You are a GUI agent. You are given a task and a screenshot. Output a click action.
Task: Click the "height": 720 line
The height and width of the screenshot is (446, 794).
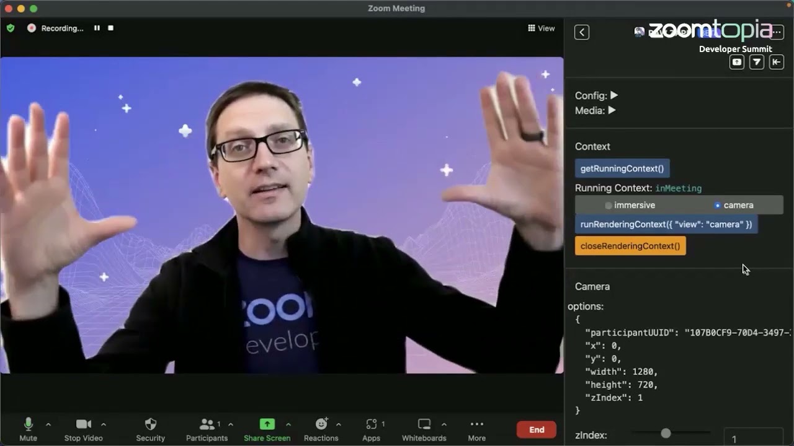click(622, 385)
